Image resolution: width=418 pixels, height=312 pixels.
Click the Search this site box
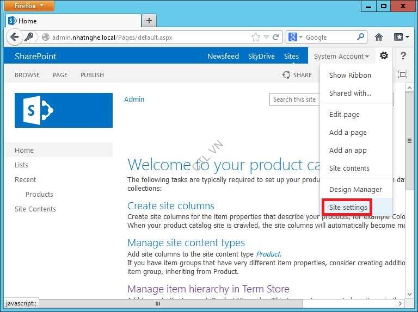pyautogui.click(x=294, y=99)
